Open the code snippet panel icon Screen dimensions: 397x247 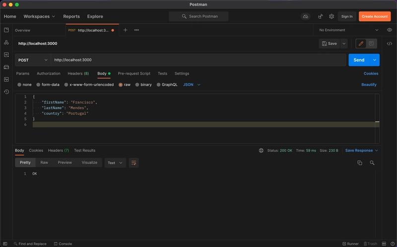click(390, 44)
